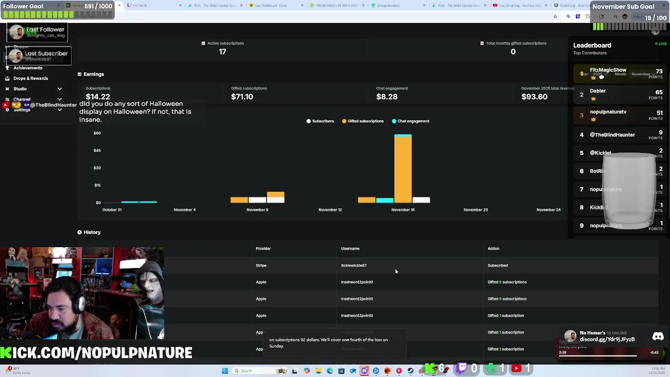Viewport: 670px width, 377px height.
Task: Click the tall November 16 gifted bar
Action: click(x=403, y=170)
